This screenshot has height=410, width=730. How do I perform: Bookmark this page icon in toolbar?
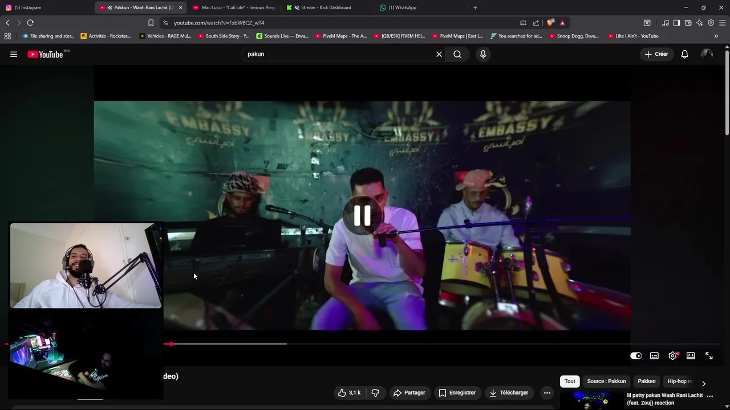151,23
